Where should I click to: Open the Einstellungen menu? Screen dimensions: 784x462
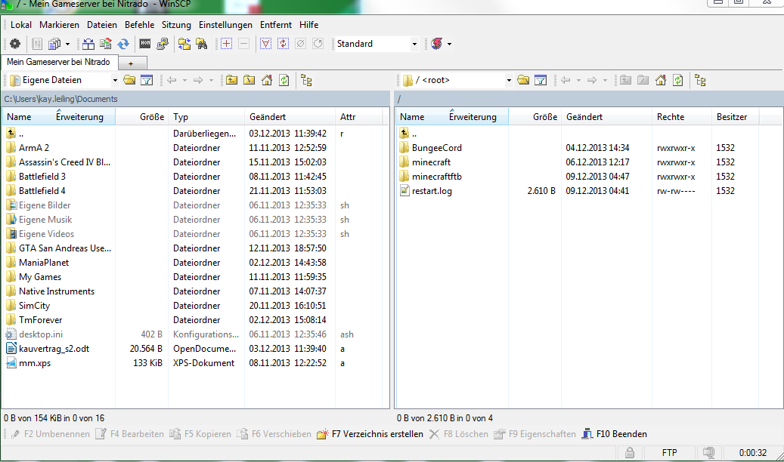point(225,24)
